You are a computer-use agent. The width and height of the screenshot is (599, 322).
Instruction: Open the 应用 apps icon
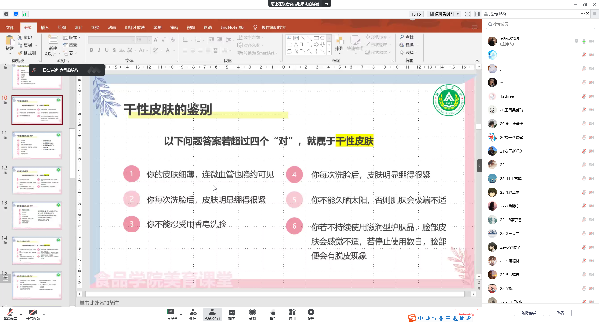pos(292,312)
